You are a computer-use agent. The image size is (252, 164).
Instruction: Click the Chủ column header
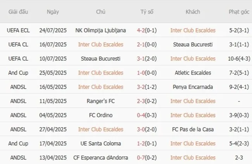100,12
